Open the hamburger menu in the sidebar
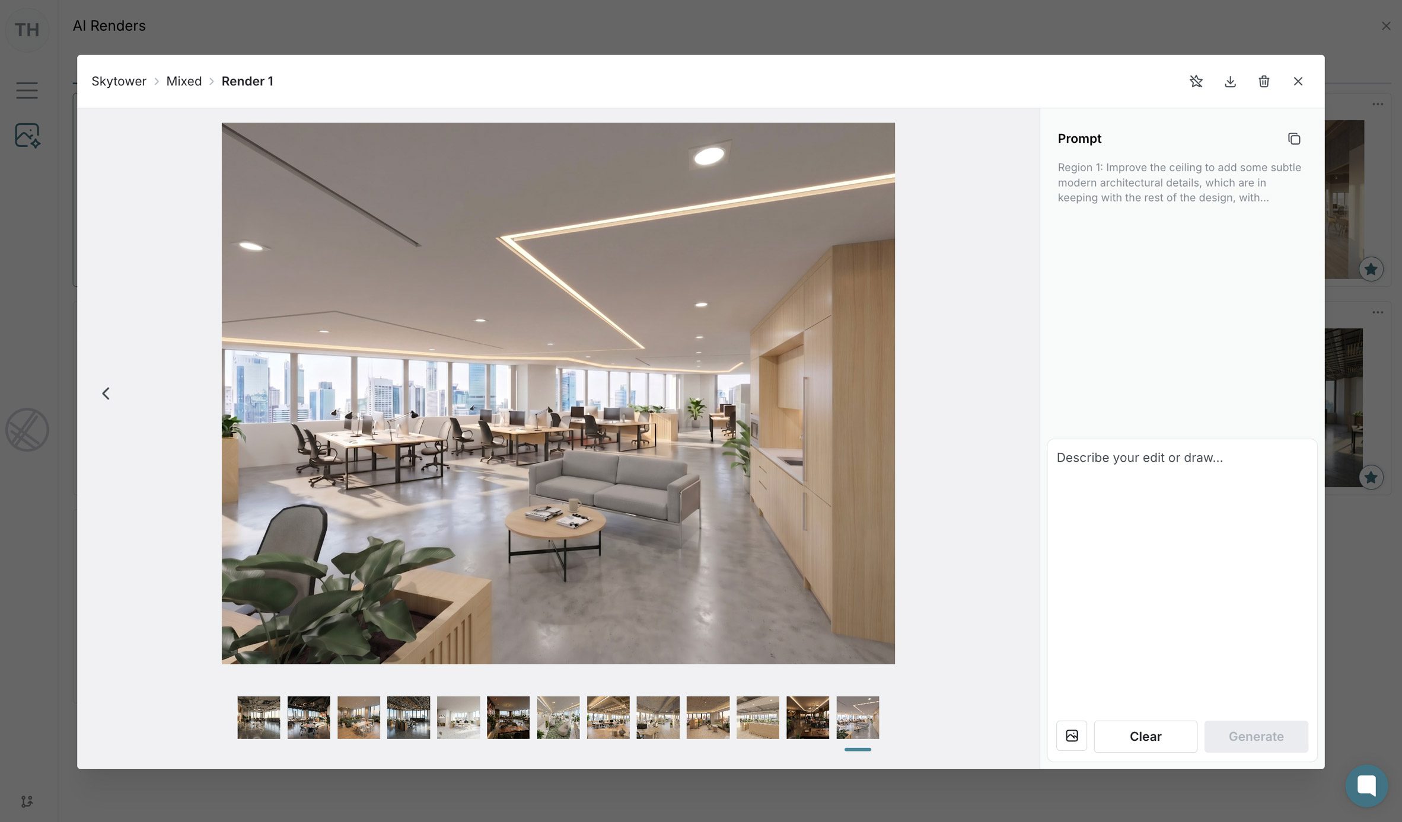Image resolution: width=1402 pixels, height=822 pixels. 27,90
